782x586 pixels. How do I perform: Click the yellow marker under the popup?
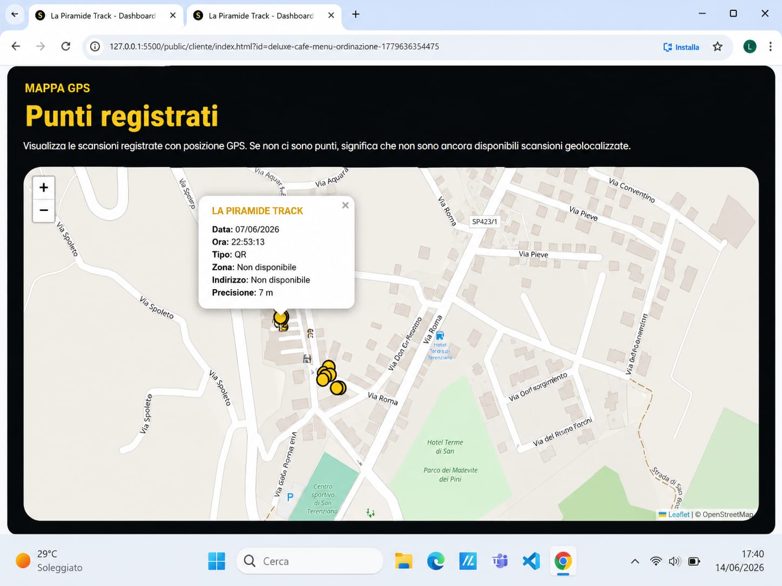point(280,317)
